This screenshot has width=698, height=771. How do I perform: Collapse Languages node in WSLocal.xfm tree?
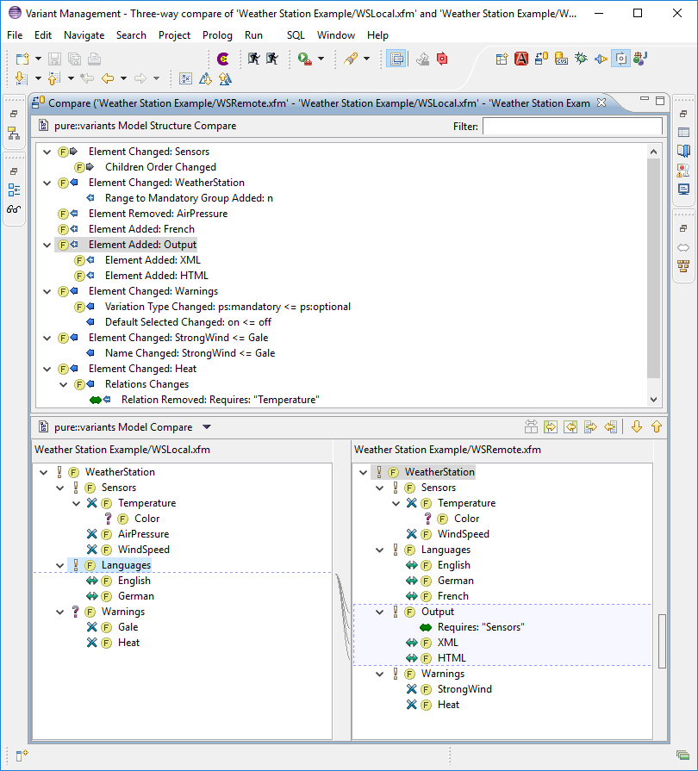[60, 565]
